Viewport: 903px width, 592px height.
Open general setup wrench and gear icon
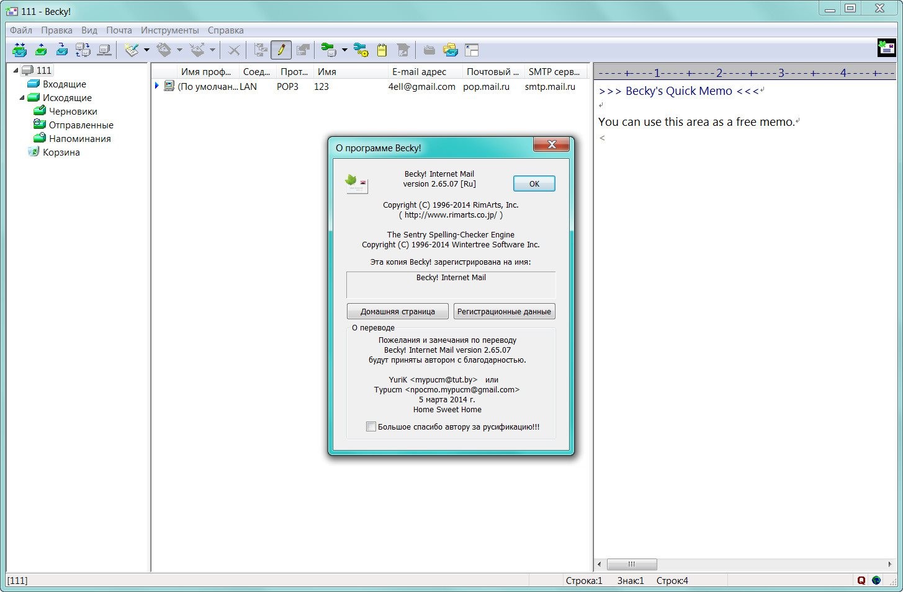361,50
